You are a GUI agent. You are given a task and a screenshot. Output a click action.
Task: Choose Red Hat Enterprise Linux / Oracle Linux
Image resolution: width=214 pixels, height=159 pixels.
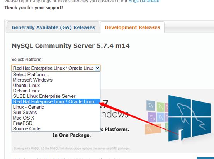(x=56, y=102)
